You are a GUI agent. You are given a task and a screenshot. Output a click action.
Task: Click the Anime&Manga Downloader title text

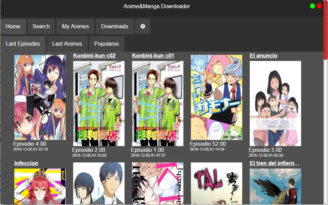click(157, 6)
